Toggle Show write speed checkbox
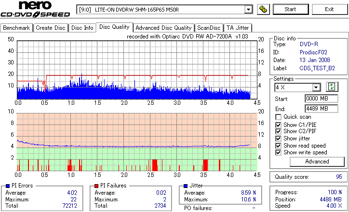The height and width of the screenshot is (212, 349). (x=278, y=152)
